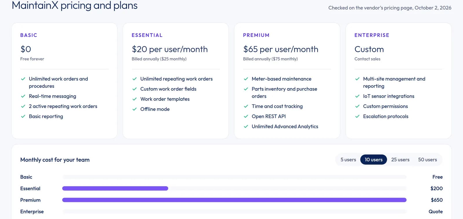463x219 pixels.
Task: Click checkmark next to Custom permissions
Action: [x=357, y=106]
